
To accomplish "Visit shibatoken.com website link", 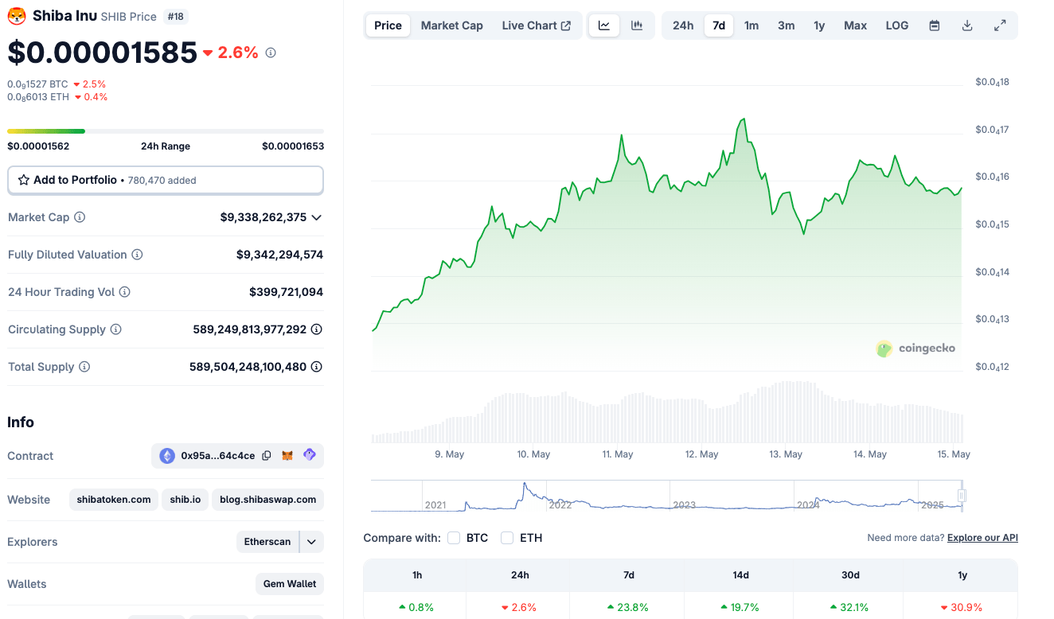I will tap(113, 499).
